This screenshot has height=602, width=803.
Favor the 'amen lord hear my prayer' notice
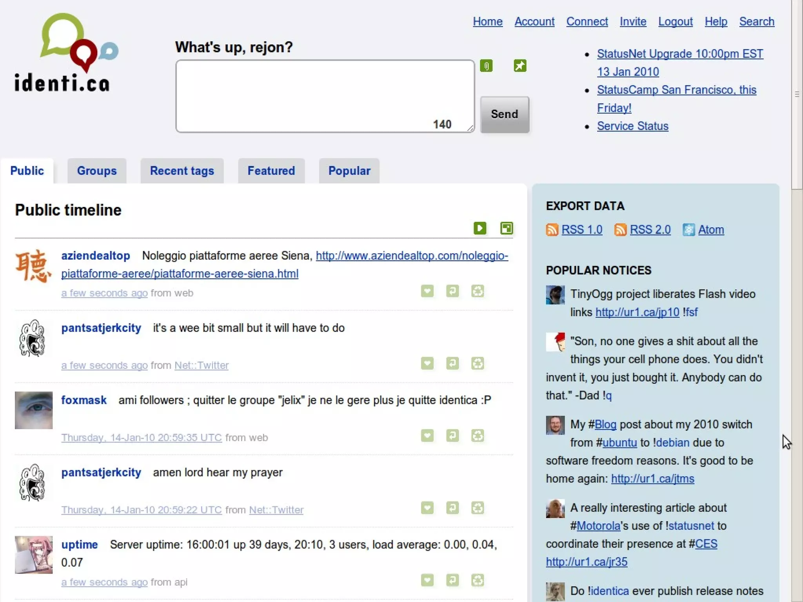(427, 508)
